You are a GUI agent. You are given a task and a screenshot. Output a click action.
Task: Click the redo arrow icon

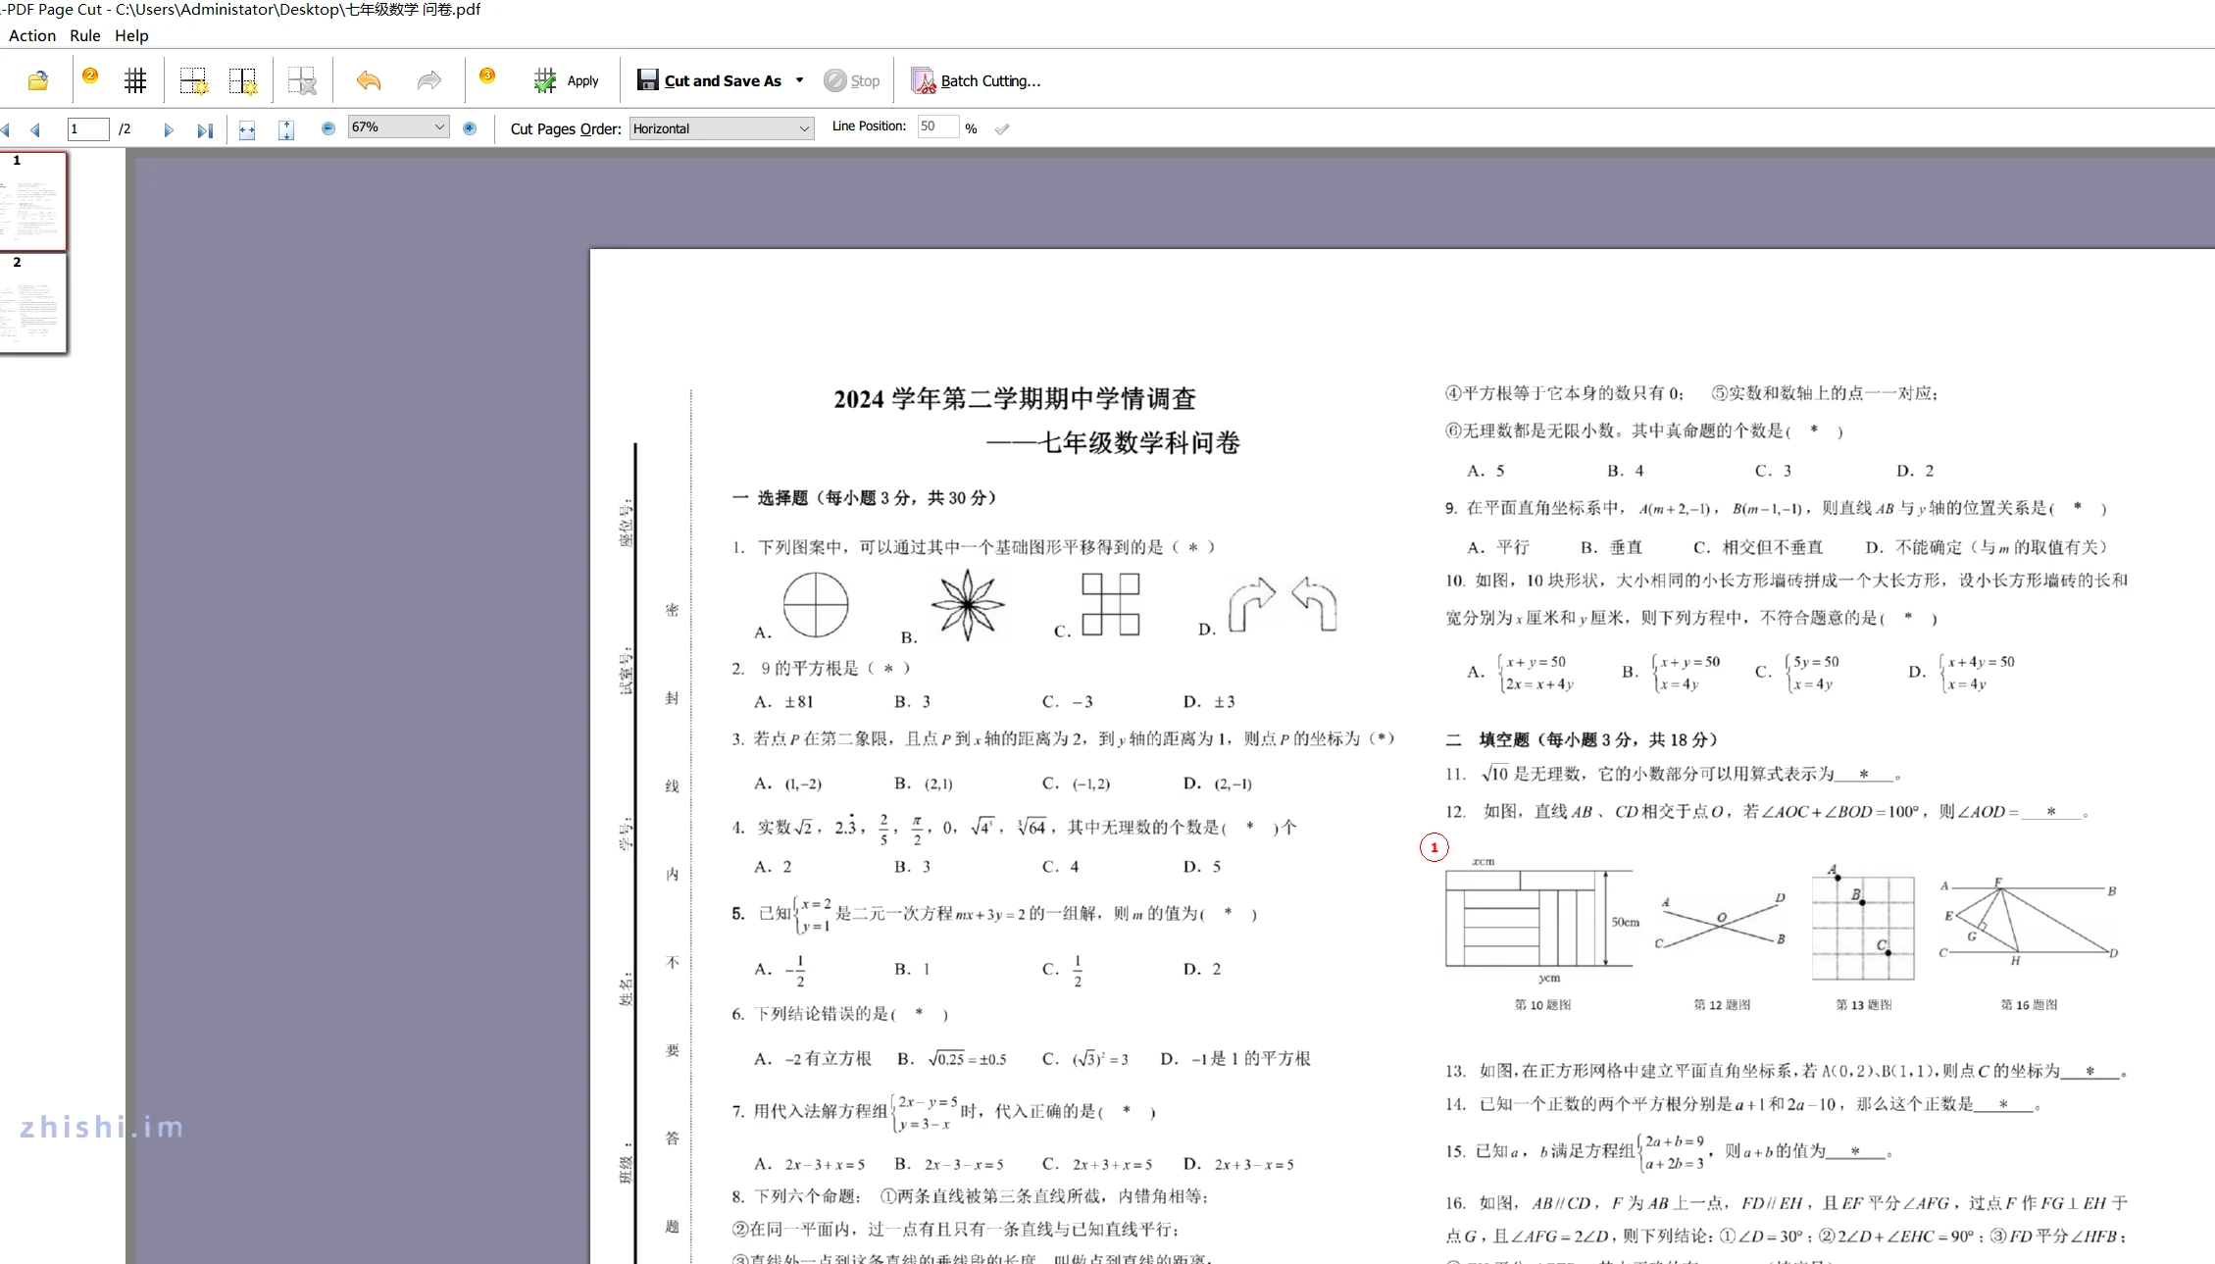point(428,80)
